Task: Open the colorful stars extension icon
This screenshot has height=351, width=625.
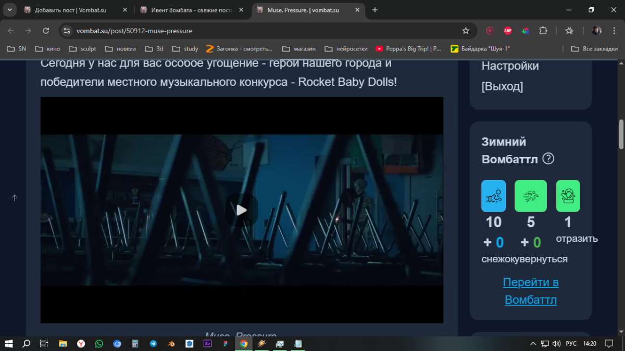Action: pyautogui.click(x=526, y=31)
